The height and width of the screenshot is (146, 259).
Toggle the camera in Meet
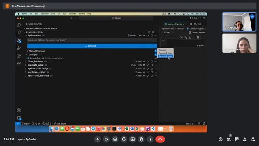[x=106, y=139]
